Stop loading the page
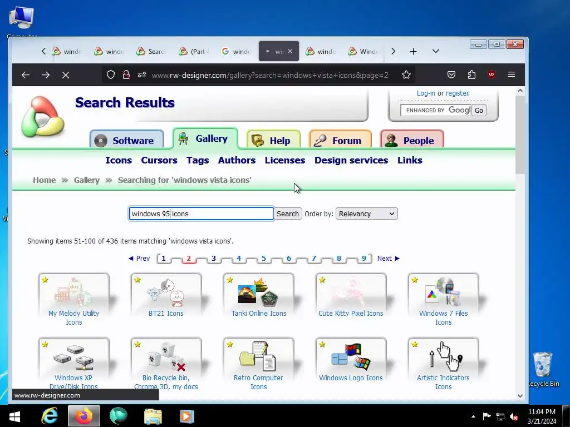 [x=66, y=75]
